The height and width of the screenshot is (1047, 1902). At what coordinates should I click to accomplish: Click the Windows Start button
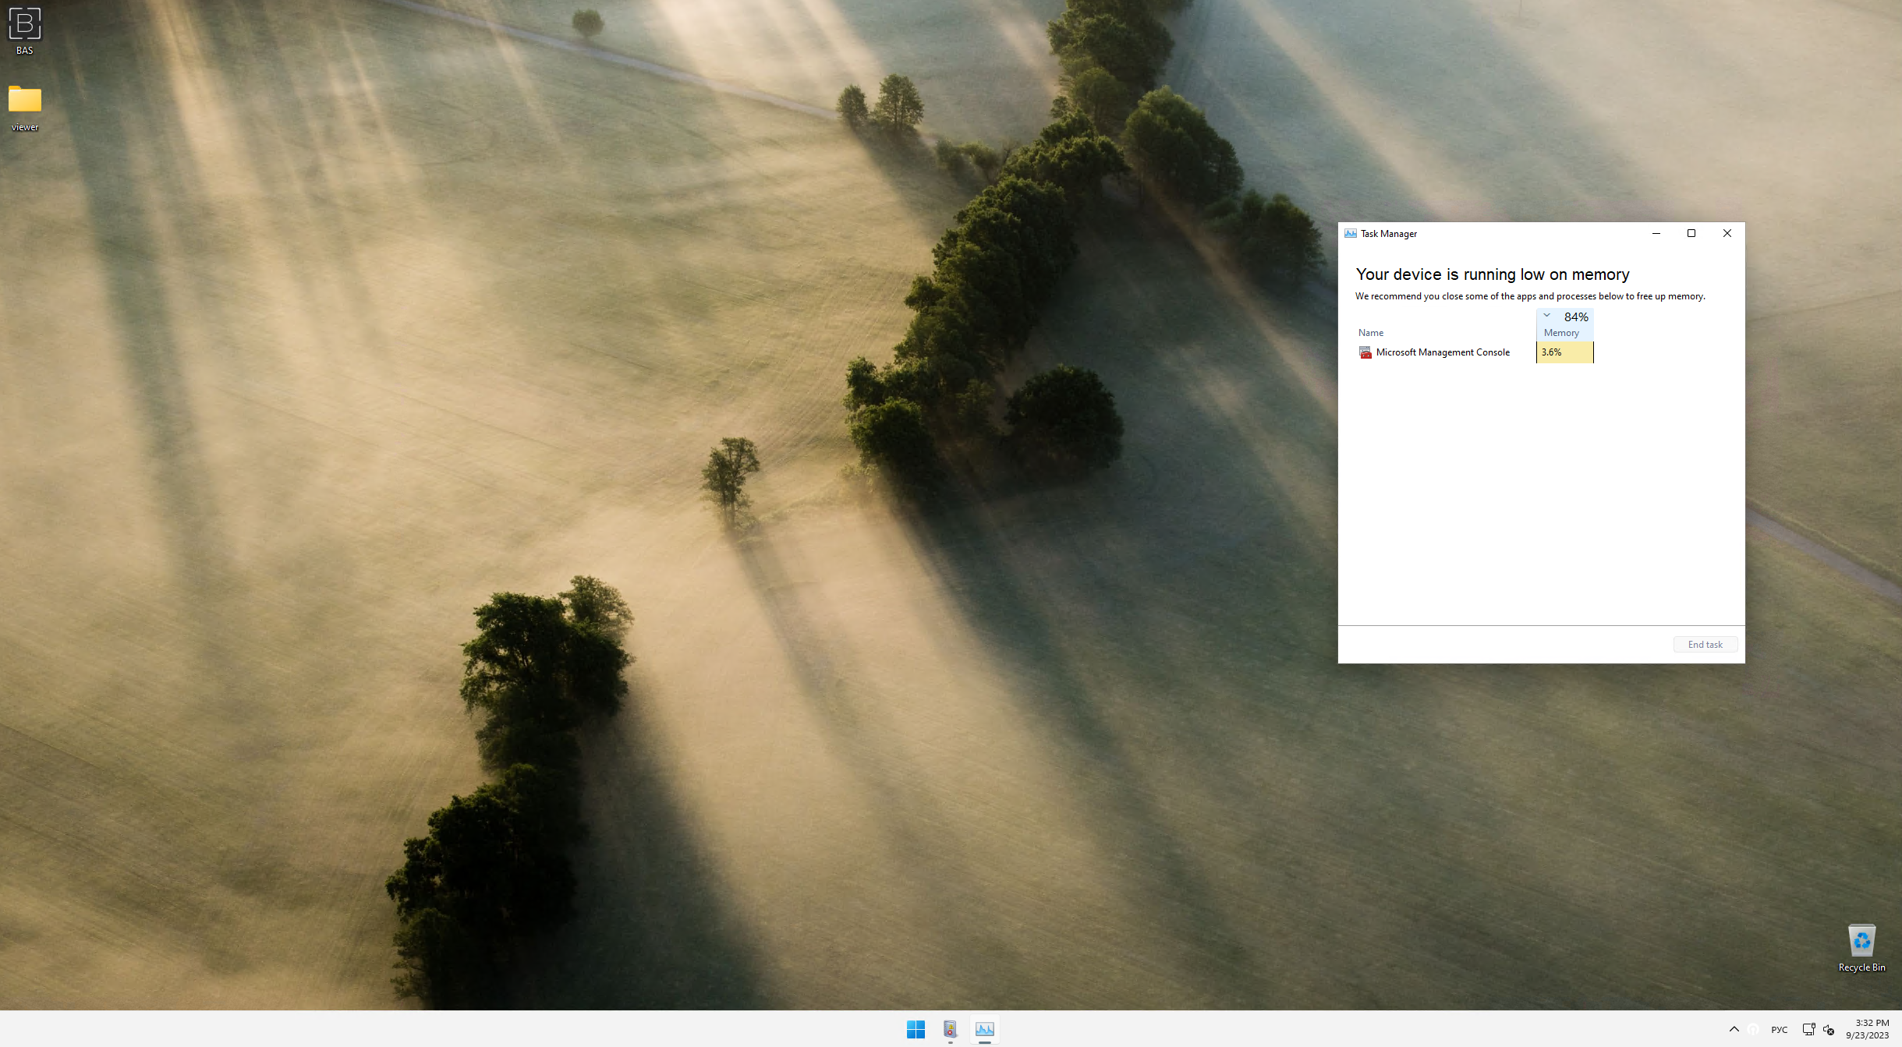click(x=916, y=1029)
